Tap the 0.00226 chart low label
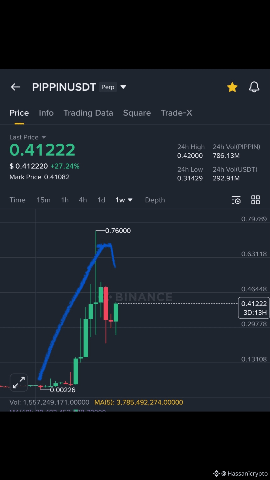This screenshot has height=480, width=270. tap(63, 390)
